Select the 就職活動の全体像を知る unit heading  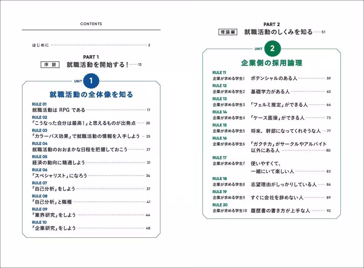(x=91, y=94)
